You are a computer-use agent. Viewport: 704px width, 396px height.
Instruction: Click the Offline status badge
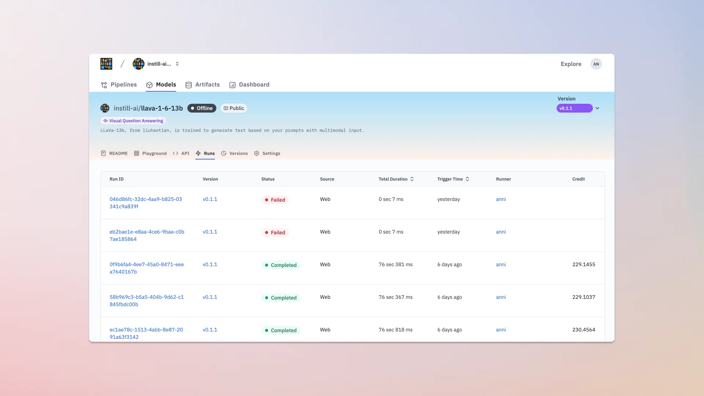pos(202,108)
